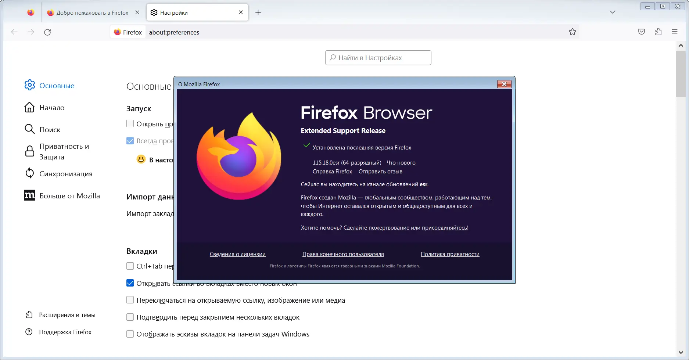Open the Основные settings category

pyautogui.click(x=50, y=86)
